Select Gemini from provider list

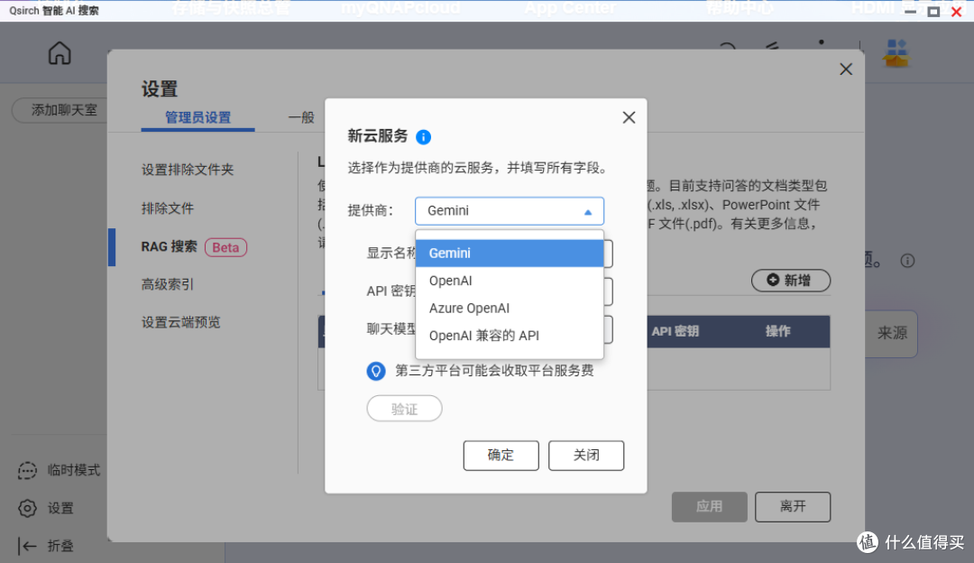coord(510,253)
